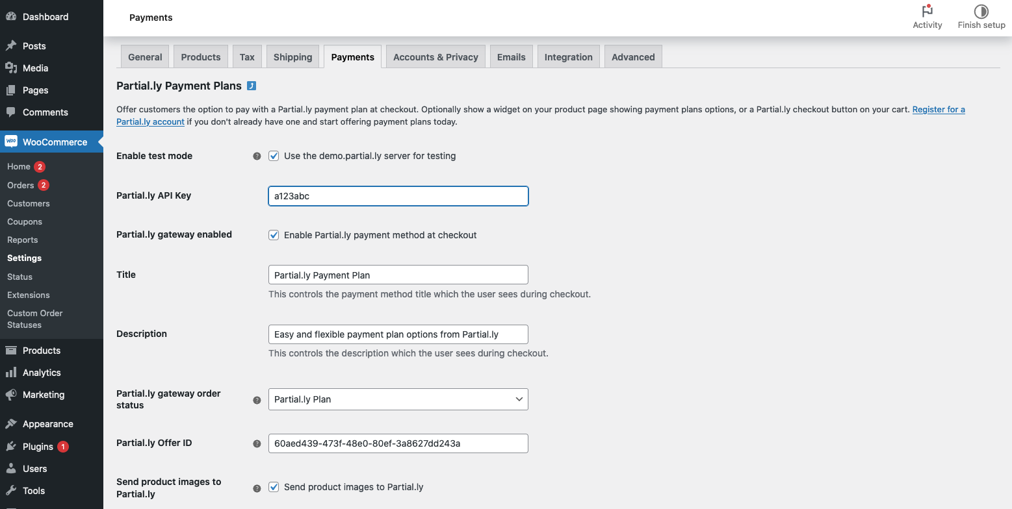This screenshot has height=509, width=1012.
Task: Click the help icon for Enable test mode
Action: pyautogui.click(x=257, y=156)
